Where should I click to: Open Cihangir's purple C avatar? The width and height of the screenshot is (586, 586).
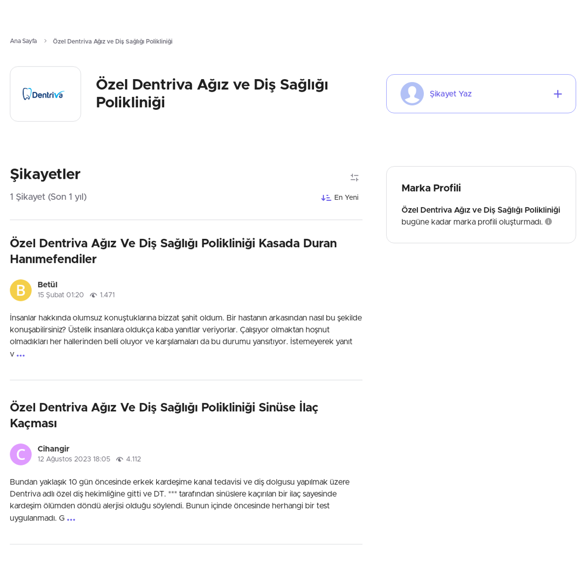click(x=21, y=454)
